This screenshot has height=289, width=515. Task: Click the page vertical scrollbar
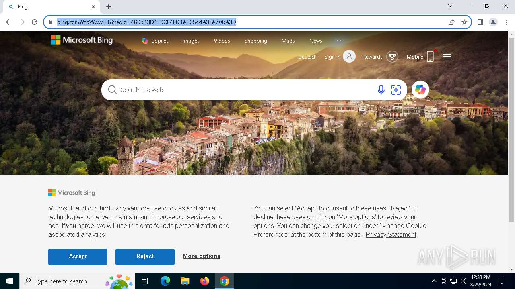[511, 130]
